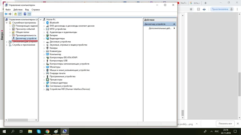The image size is (241, 135).
Task: Expand Мыши и иные указывающие устройства arrow
Action: (x=44, y=70)
